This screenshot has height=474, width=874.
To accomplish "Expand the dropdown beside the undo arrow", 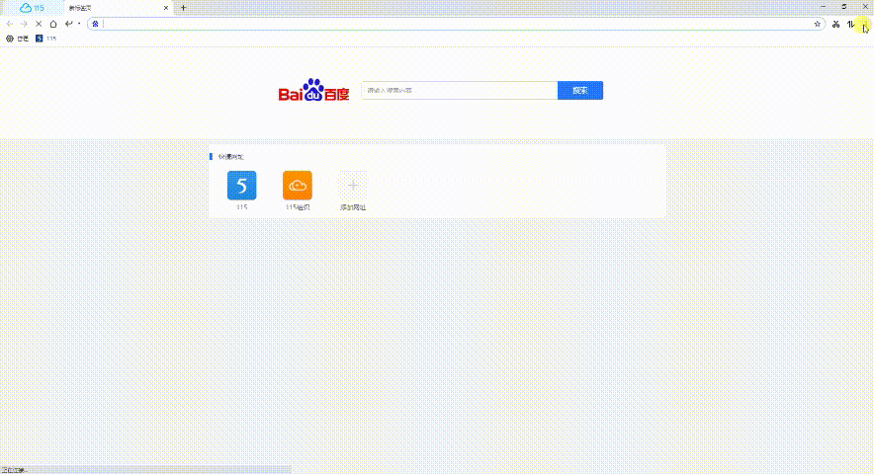I will click(79, 24).
